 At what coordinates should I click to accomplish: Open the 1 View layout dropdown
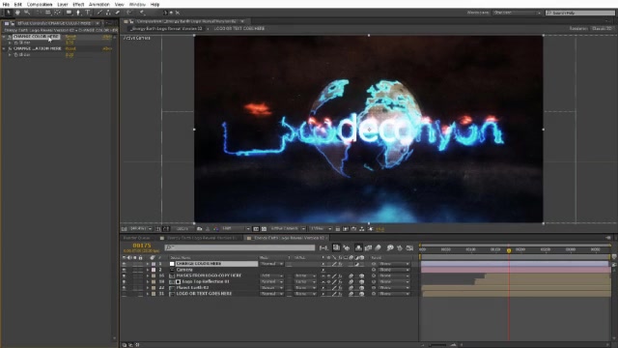click(321, 229)
